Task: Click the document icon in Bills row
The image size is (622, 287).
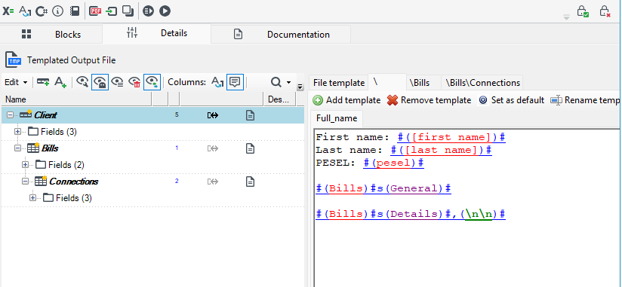Action: click(250, 148)
